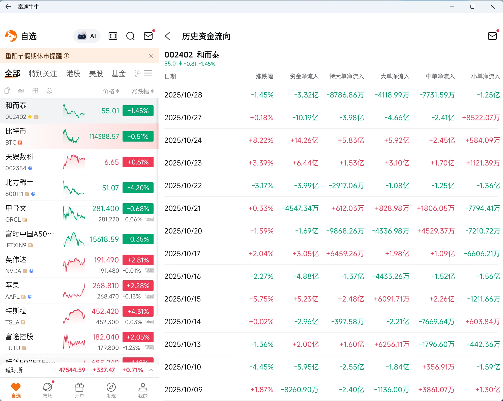The height and width of the screenshot is (401, 503).
Task: Open the mail icon in history panel
Action: click(492, 36)
